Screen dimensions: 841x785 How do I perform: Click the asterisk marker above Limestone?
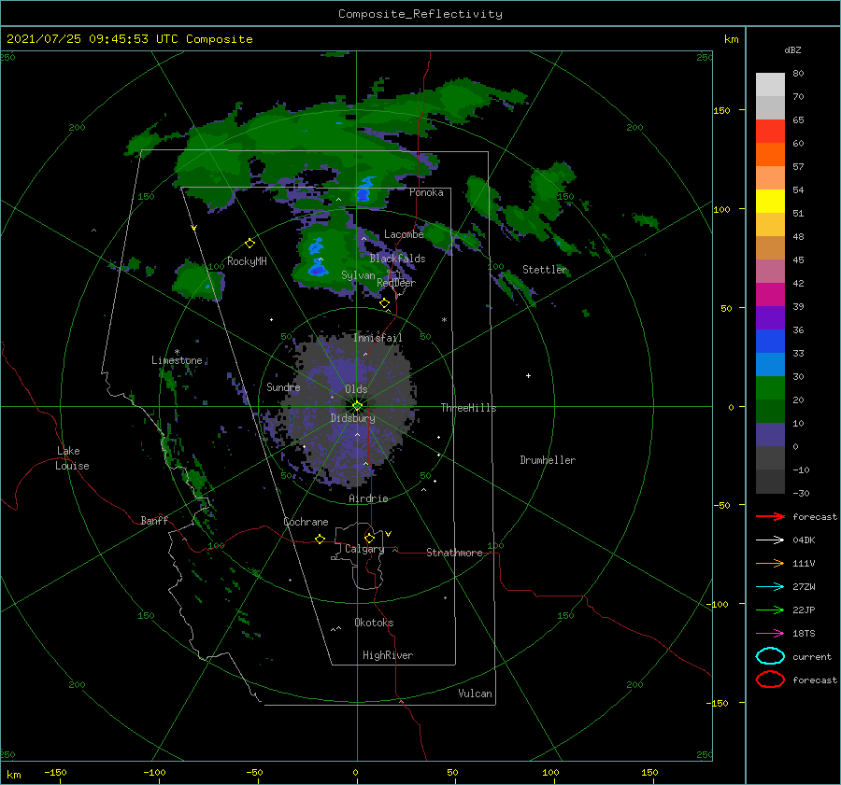pyautogui.click(x=177, y=352)
